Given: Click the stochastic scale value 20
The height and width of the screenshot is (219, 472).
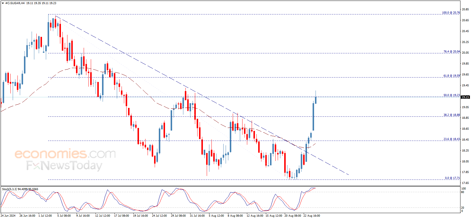Looking at the screenshot, I should 463,208.
